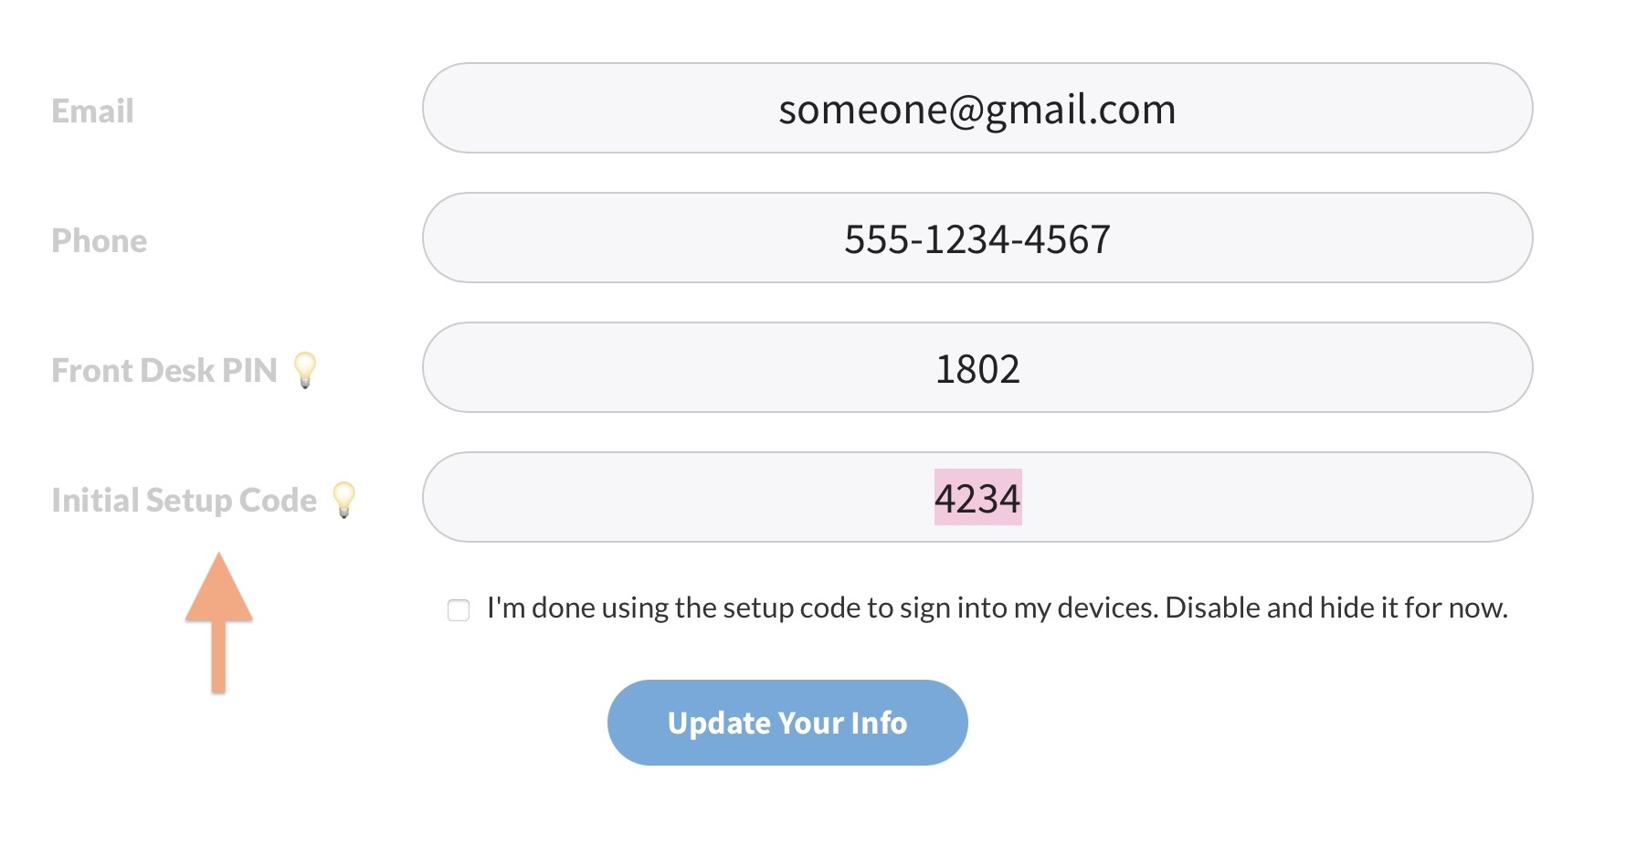Click the Initial Setup Code lightbulb hint icon

[x=343, y=500]
